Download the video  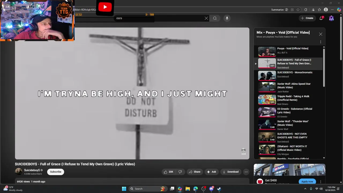point(231,172)
